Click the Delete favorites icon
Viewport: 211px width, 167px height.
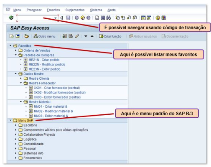(x=71, y=36)
